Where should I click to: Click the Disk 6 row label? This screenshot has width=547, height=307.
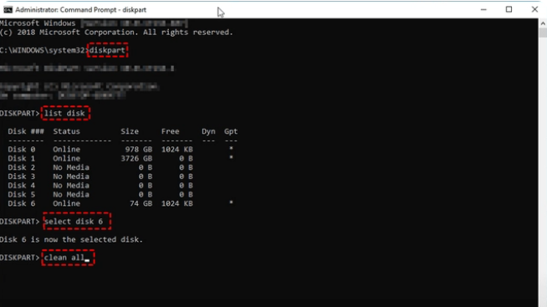tap(22, 204)
